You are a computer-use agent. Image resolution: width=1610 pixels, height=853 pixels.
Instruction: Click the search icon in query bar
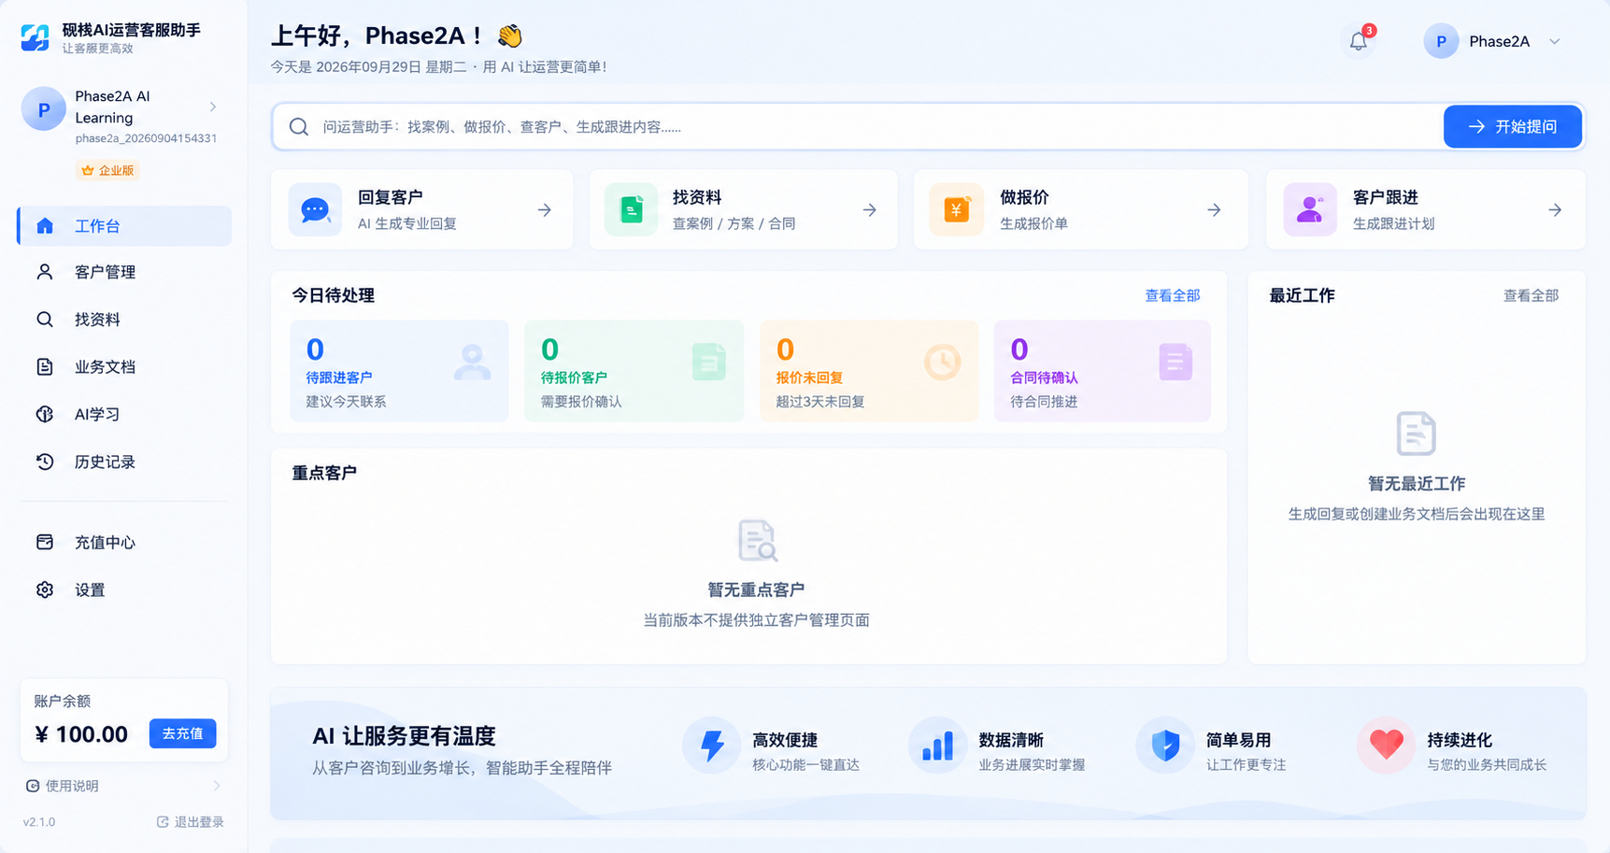[x=299, y=127]
